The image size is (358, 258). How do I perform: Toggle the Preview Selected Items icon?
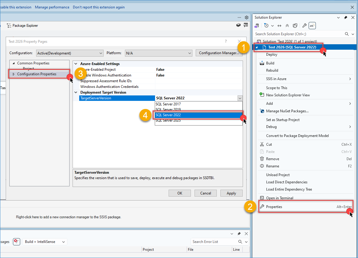(295, 26)
